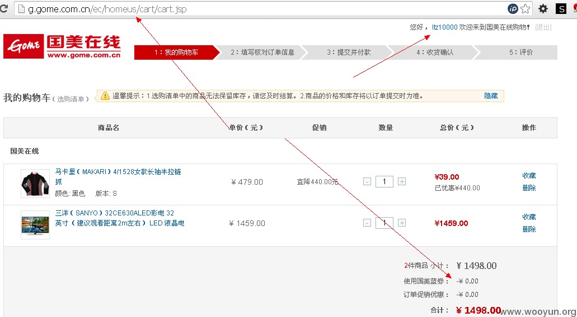Click the Gome logo
This screenshot has width=577, height=317.
(x=62, y=46)
